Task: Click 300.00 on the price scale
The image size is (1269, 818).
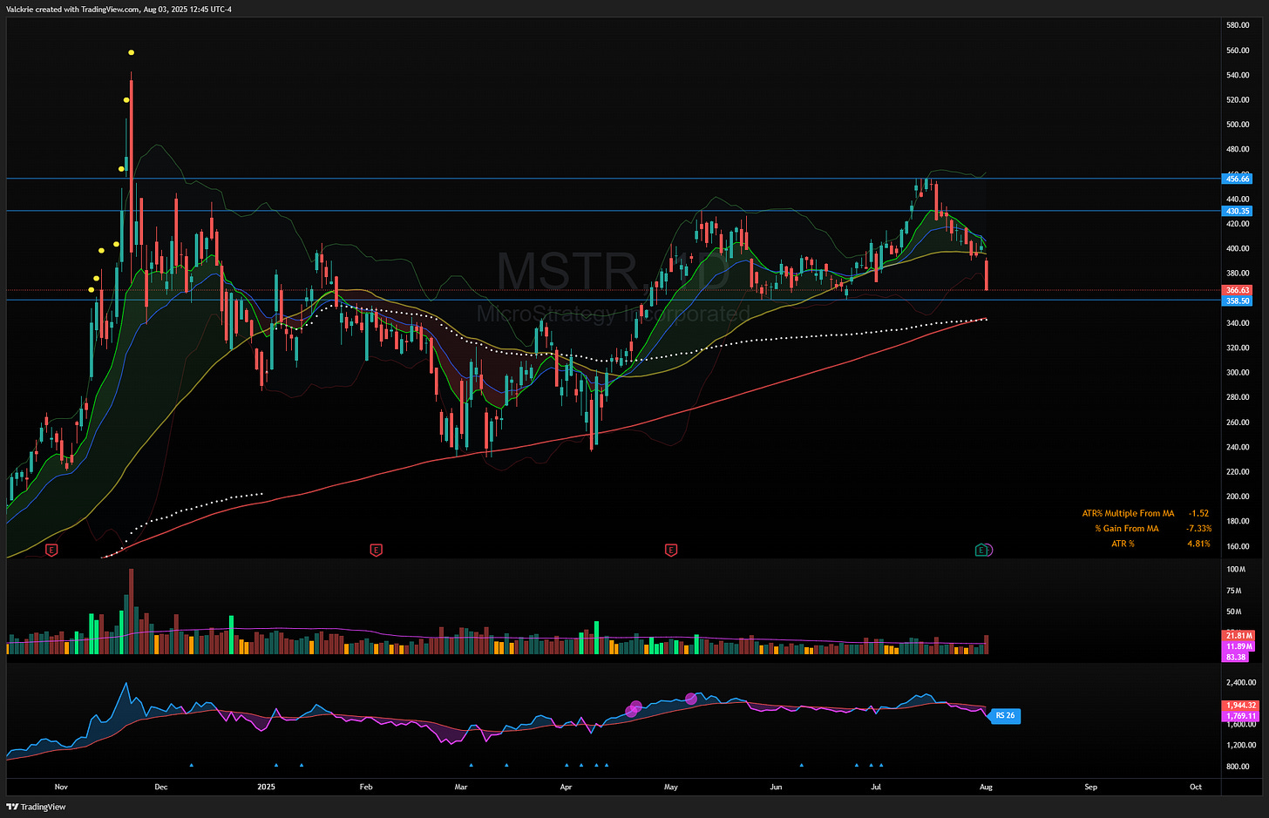Action: click(1238, 373)
